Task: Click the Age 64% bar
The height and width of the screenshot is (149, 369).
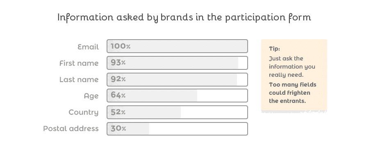Action: tap(177, 96)
